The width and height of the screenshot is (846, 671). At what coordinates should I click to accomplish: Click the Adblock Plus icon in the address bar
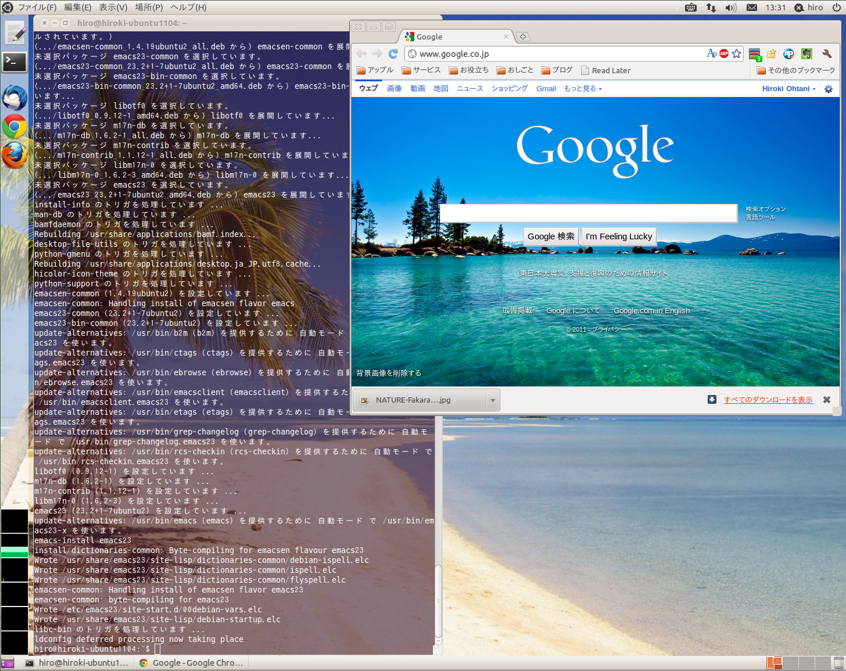(724, 53)
